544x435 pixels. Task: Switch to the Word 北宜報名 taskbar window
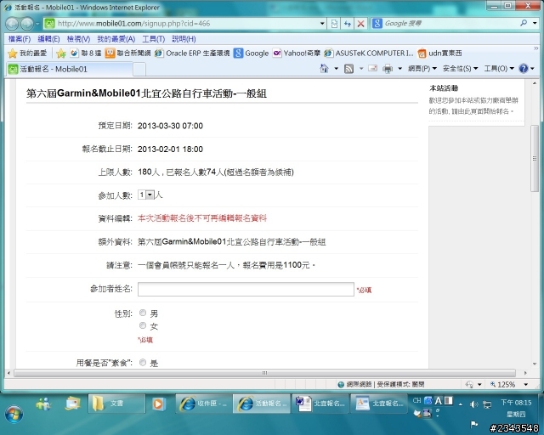pyautogui.click(x=320, y=404)
